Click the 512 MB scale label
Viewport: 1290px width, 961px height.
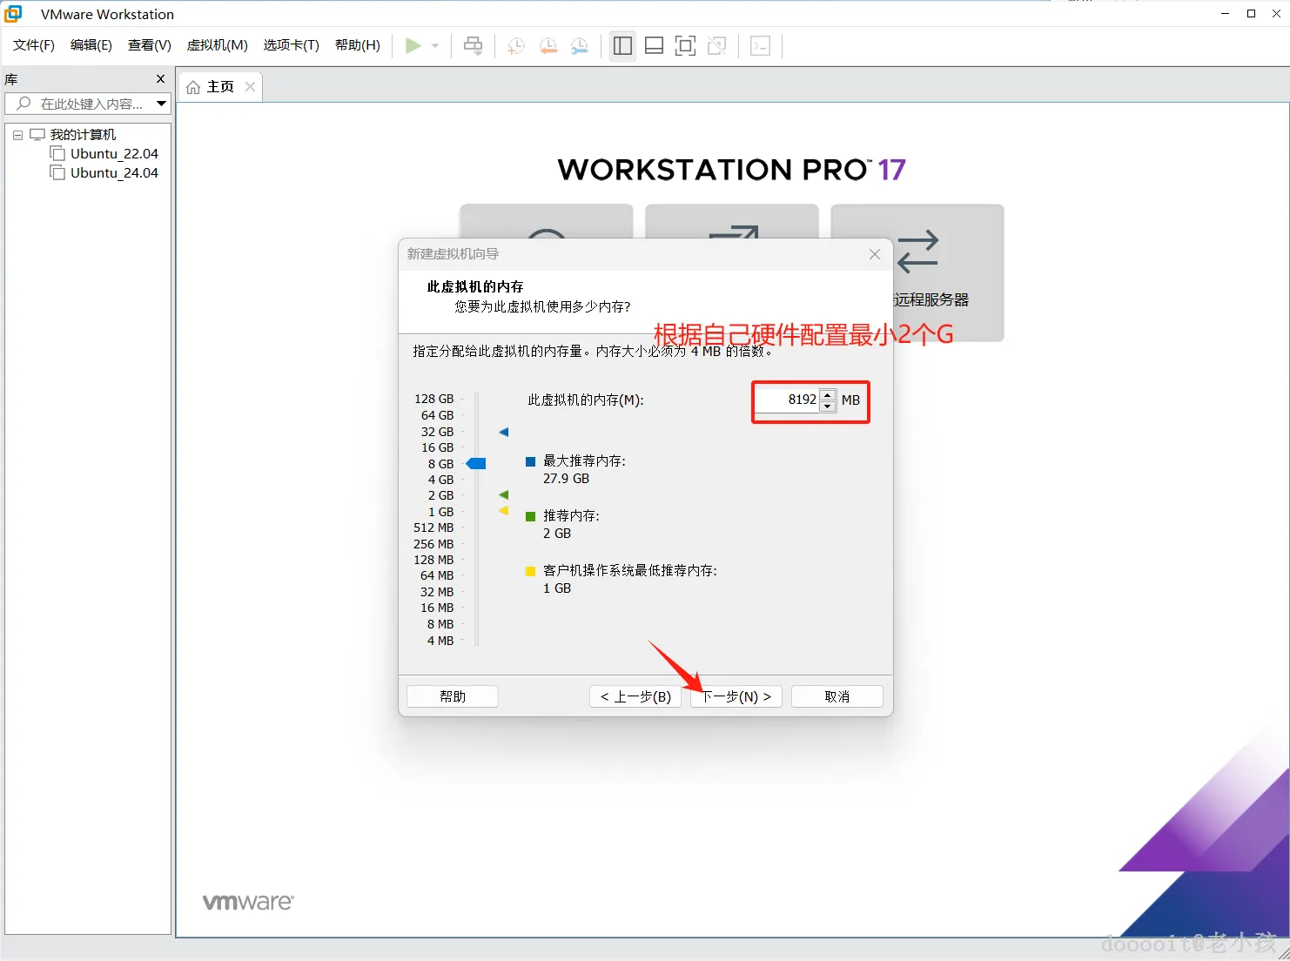433,528
